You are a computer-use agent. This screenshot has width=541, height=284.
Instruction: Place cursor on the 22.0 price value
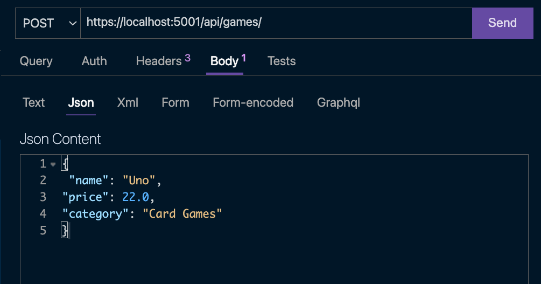pyautogui.click(x=136, y=197)
